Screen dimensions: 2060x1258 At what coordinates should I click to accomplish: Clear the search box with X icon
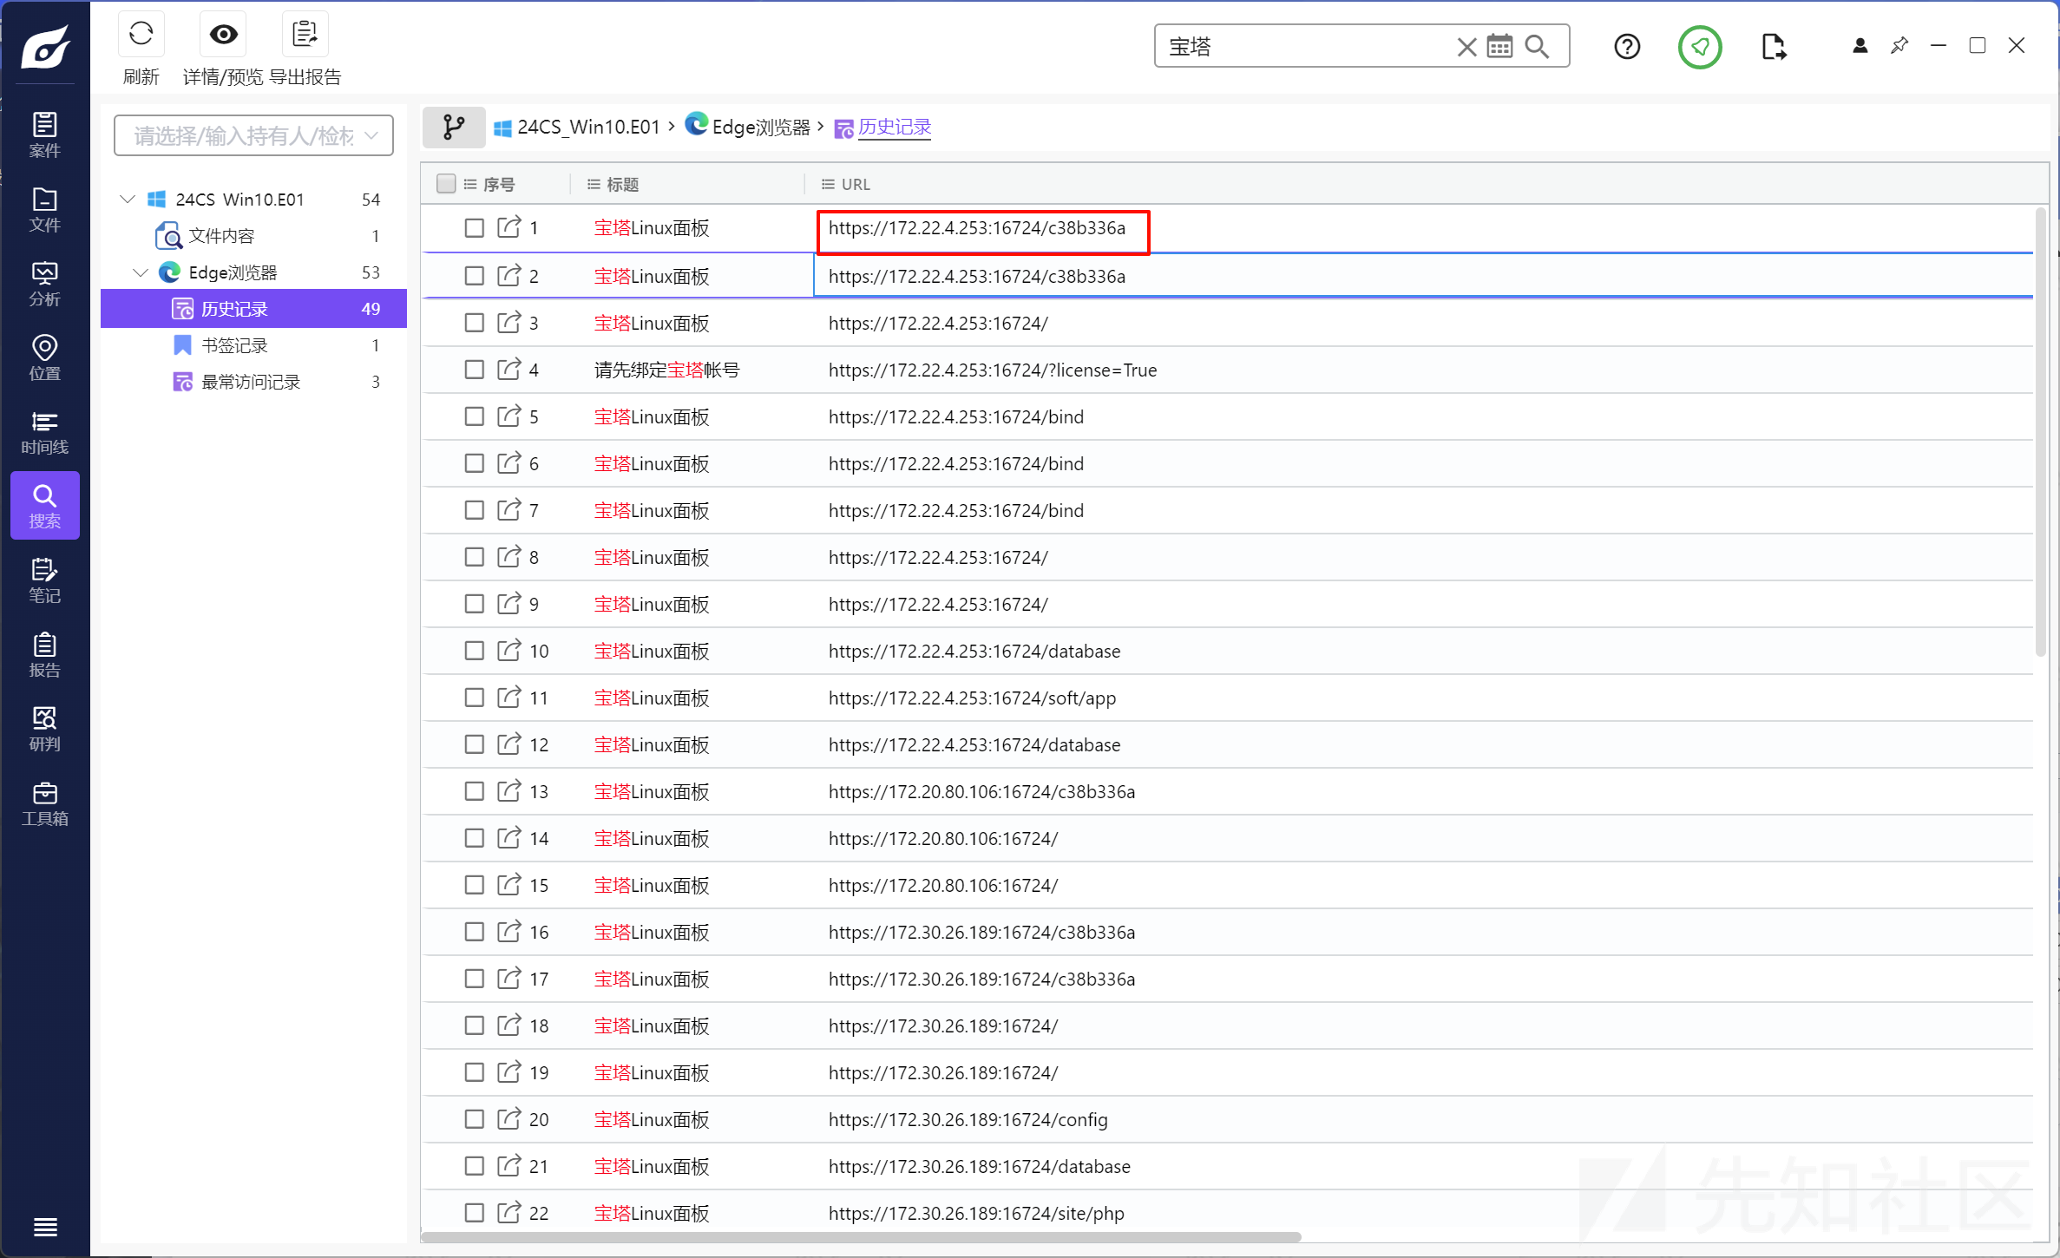pyautogui.click(x=1466, y=47)
